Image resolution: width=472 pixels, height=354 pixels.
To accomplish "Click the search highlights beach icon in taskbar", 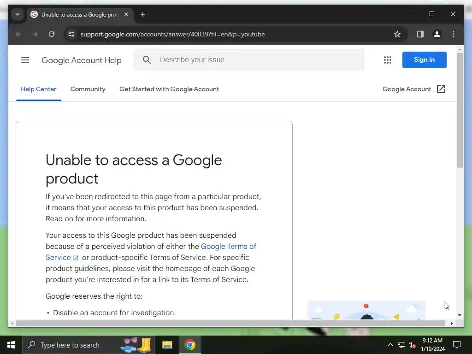I will coord(136,345).
